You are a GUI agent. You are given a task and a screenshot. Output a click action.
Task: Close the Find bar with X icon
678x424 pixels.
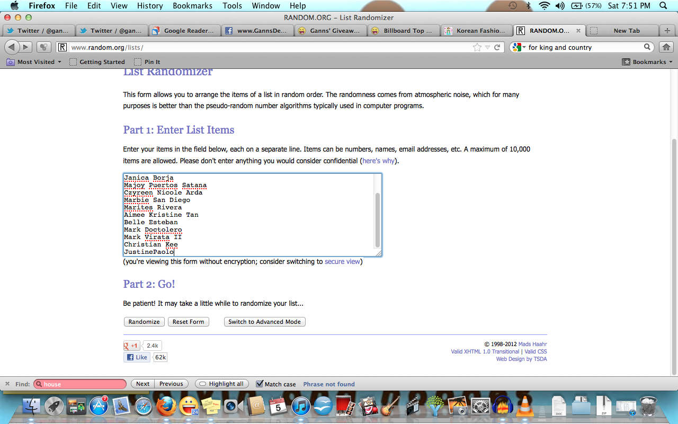7,384
